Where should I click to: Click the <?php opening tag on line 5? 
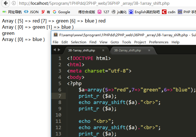[x=74, y=83]
